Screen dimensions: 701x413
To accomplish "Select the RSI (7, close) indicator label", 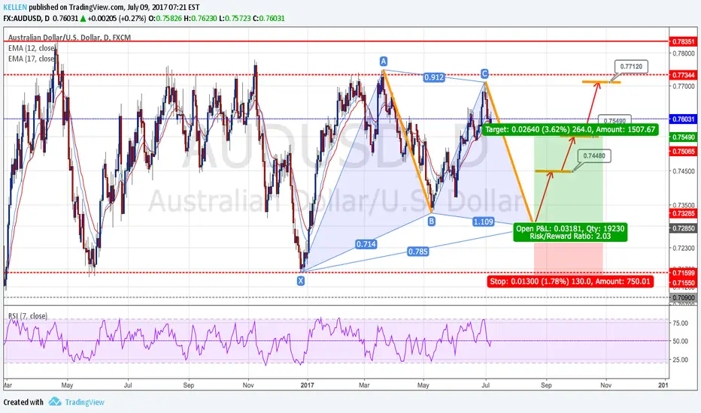I will click(28, 316).
